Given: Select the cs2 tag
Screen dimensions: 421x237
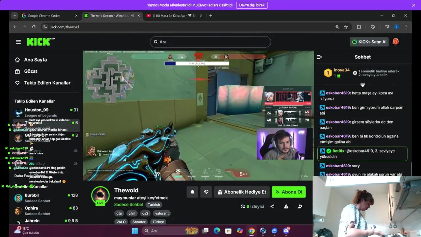Looking at the screenshot, I should click(145, 213).
